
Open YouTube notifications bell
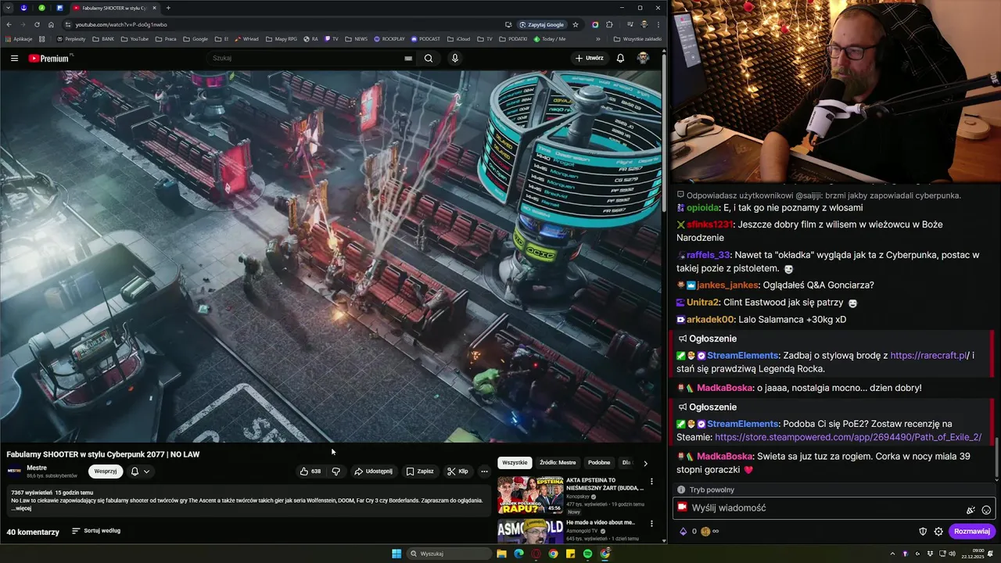620,58
